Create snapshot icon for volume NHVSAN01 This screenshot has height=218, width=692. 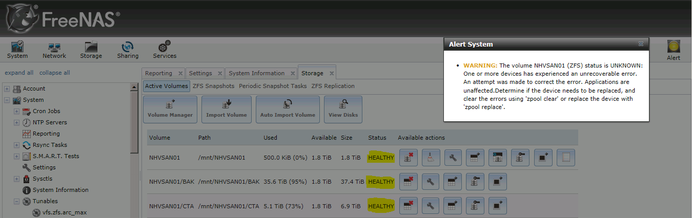pos(543,158)
